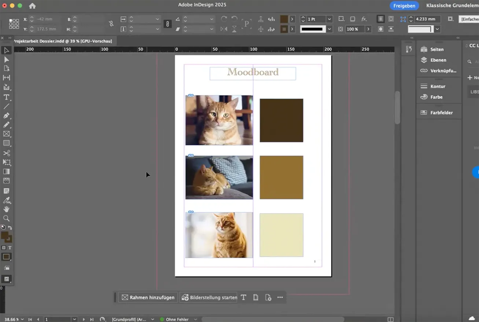Swap fill and stroke arrow

10,228
